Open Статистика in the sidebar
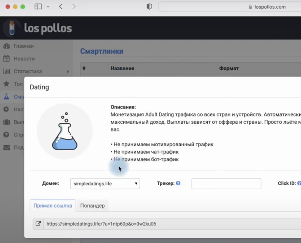301x243 pixels. tap(28, 71)
